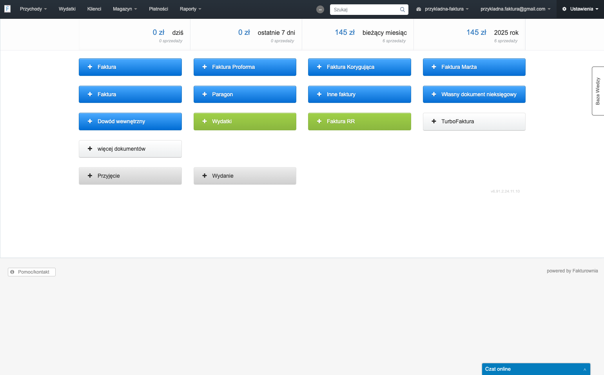Open the Baza Wiedzy side tab
The image size is (604, 375).
(598, 91)
